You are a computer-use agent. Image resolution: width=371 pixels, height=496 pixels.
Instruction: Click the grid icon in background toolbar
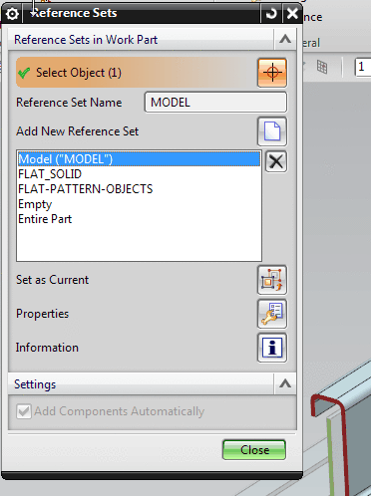point(322,67)
